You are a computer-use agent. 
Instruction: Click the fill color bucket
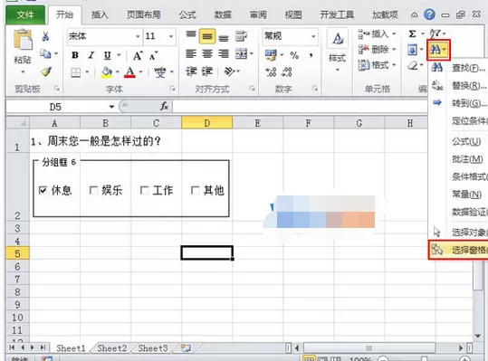click(x=107, y=72)
